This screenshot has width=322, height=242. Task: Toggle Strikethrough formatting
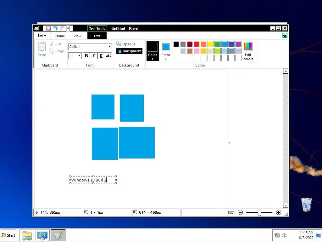108,56
